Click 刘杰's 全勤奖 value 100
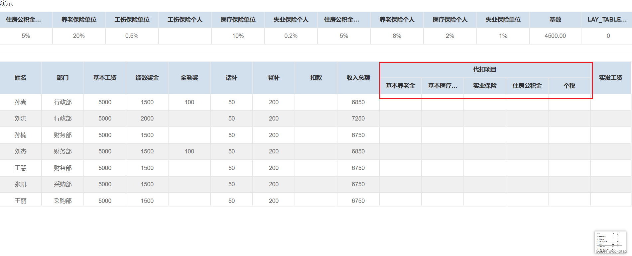This screenshot has width=632, height=256. point(189,151)
